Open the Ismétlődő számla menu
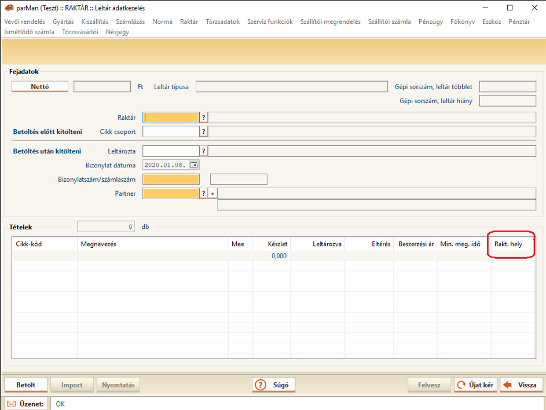This screenshot has width=546, height=410. (x=30, y=32)
